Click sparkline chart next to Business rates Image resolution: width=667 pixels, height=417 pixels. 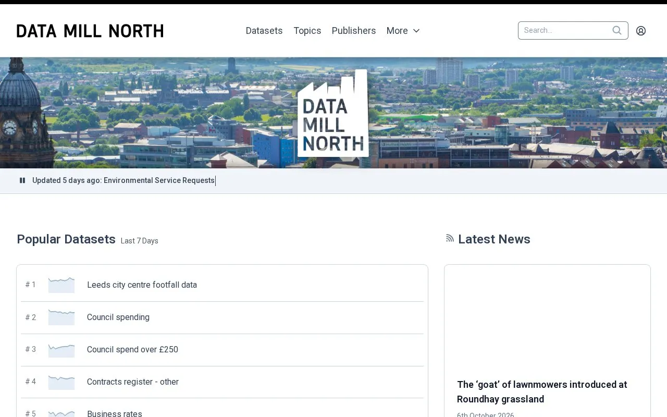(61, 413)
